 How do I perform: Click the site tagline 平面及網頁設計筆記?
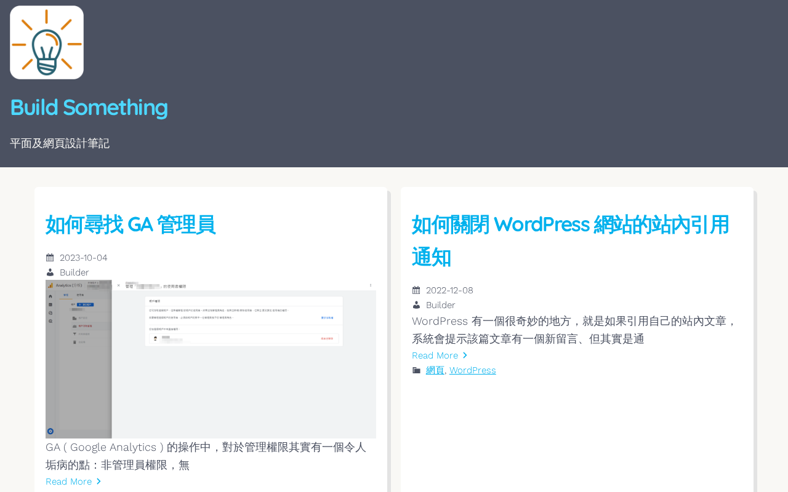60,143
